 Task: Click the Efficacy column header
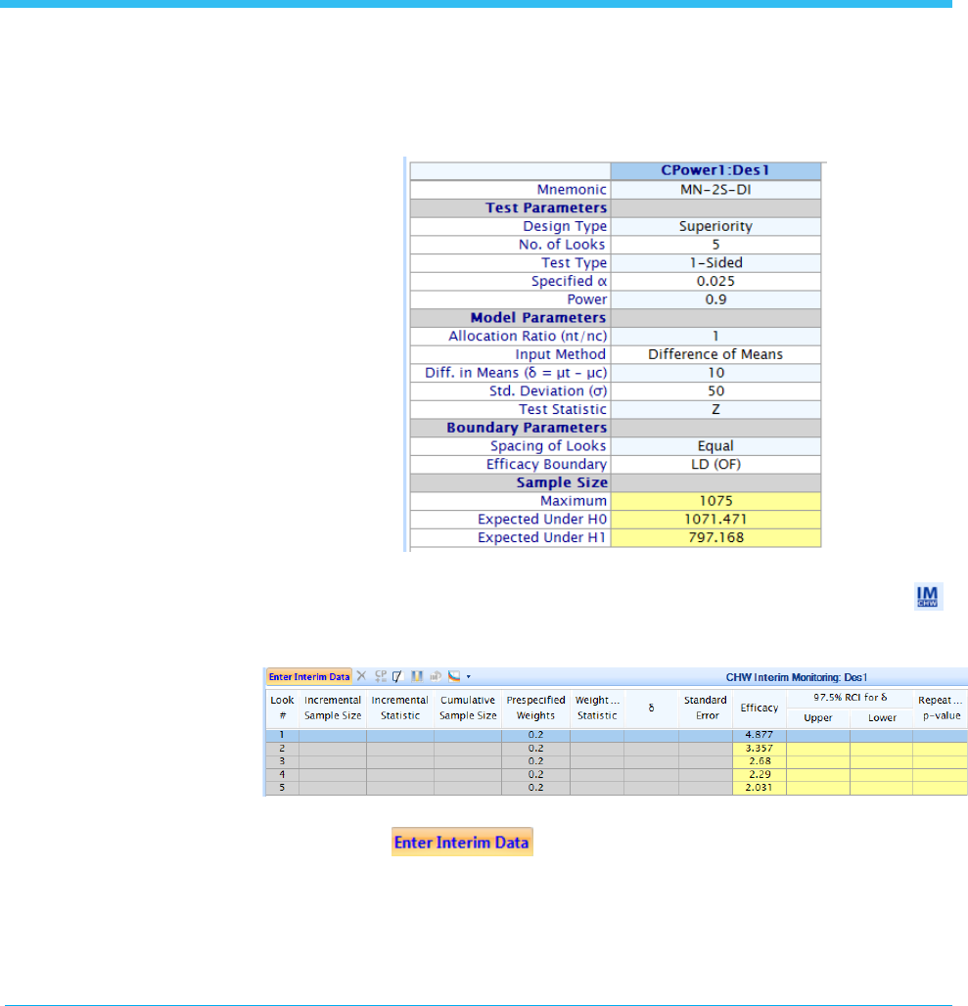759,708
